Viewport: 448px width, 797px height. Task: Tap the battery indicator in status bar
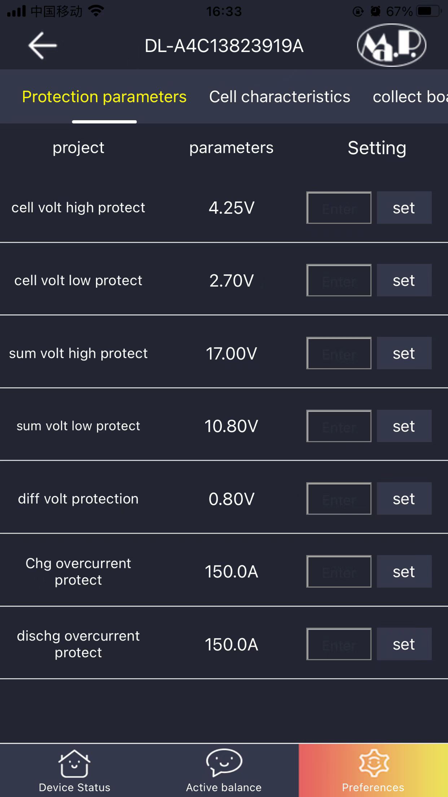[428, 11]
